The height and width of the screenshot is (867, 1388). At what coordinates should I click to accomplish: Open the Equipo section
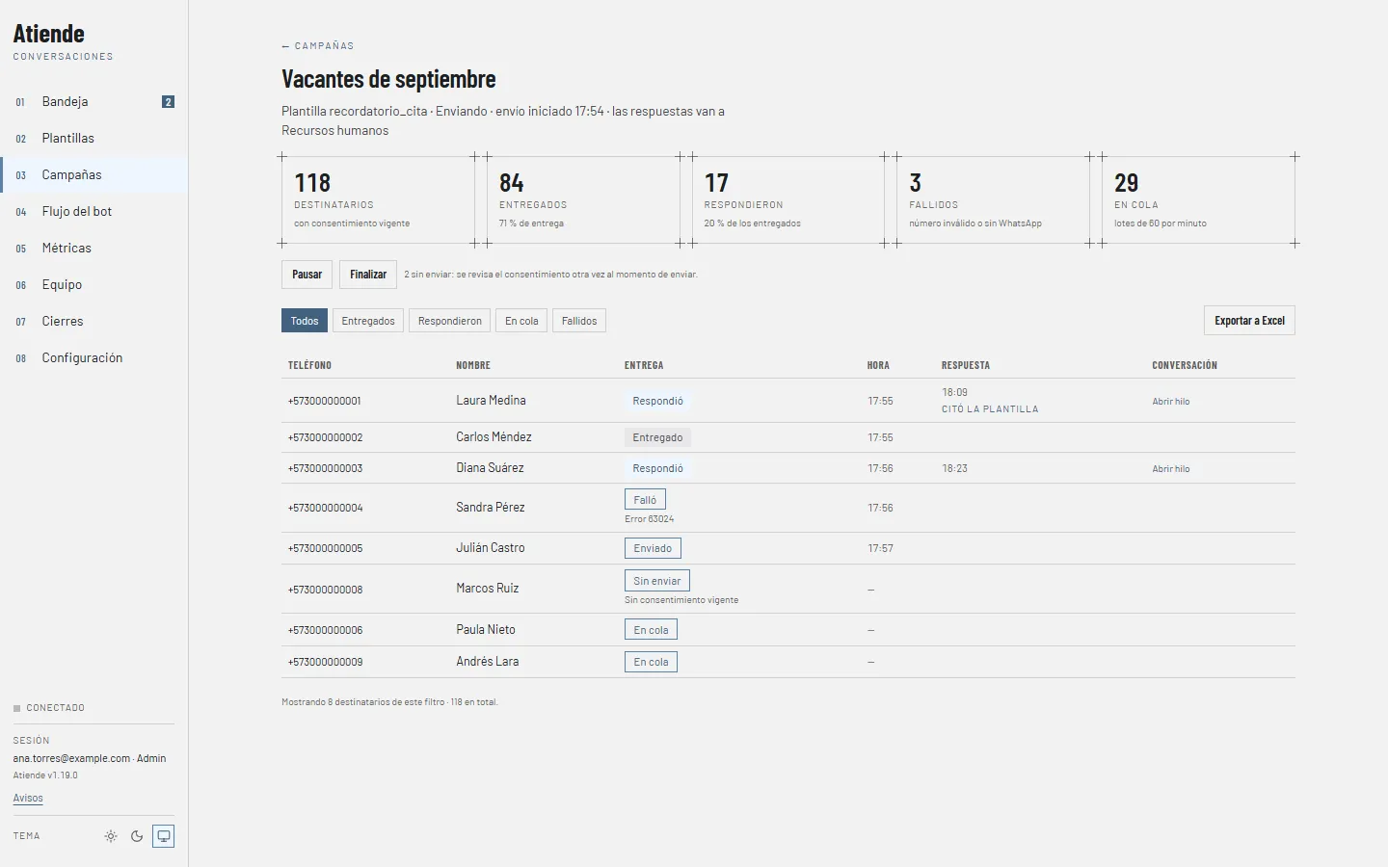93,284
